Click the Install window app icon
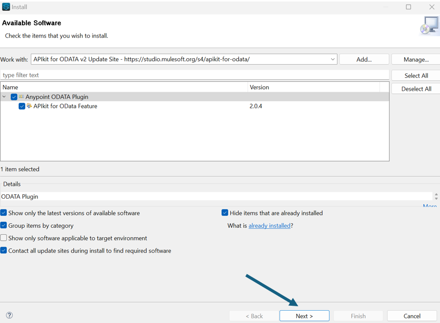This screenshot has width=440, height=323. pos(6,7)
